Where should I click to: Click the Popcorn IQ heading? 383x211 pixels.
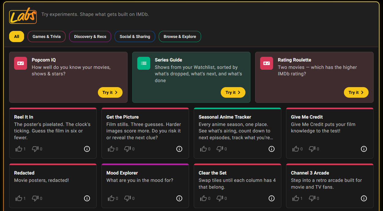(44, 60)
